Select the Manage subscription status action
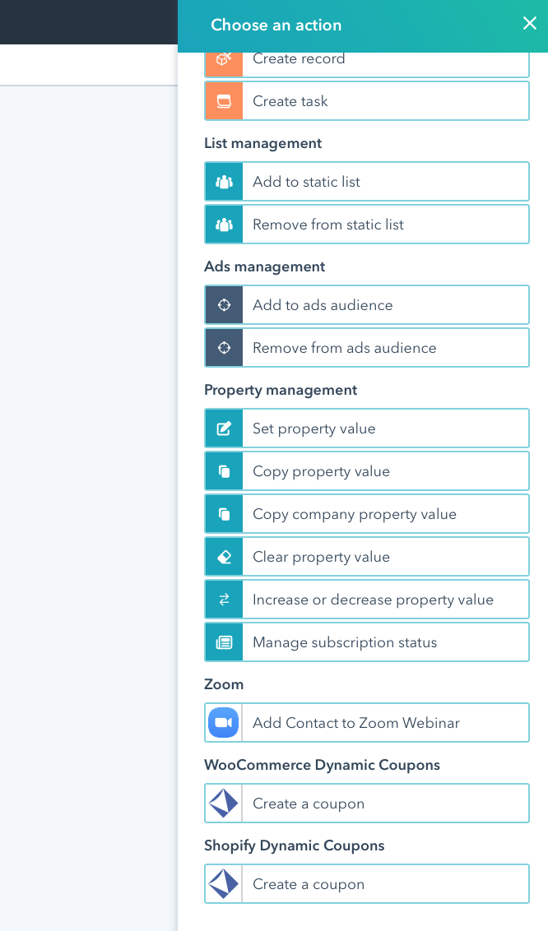 367,642
